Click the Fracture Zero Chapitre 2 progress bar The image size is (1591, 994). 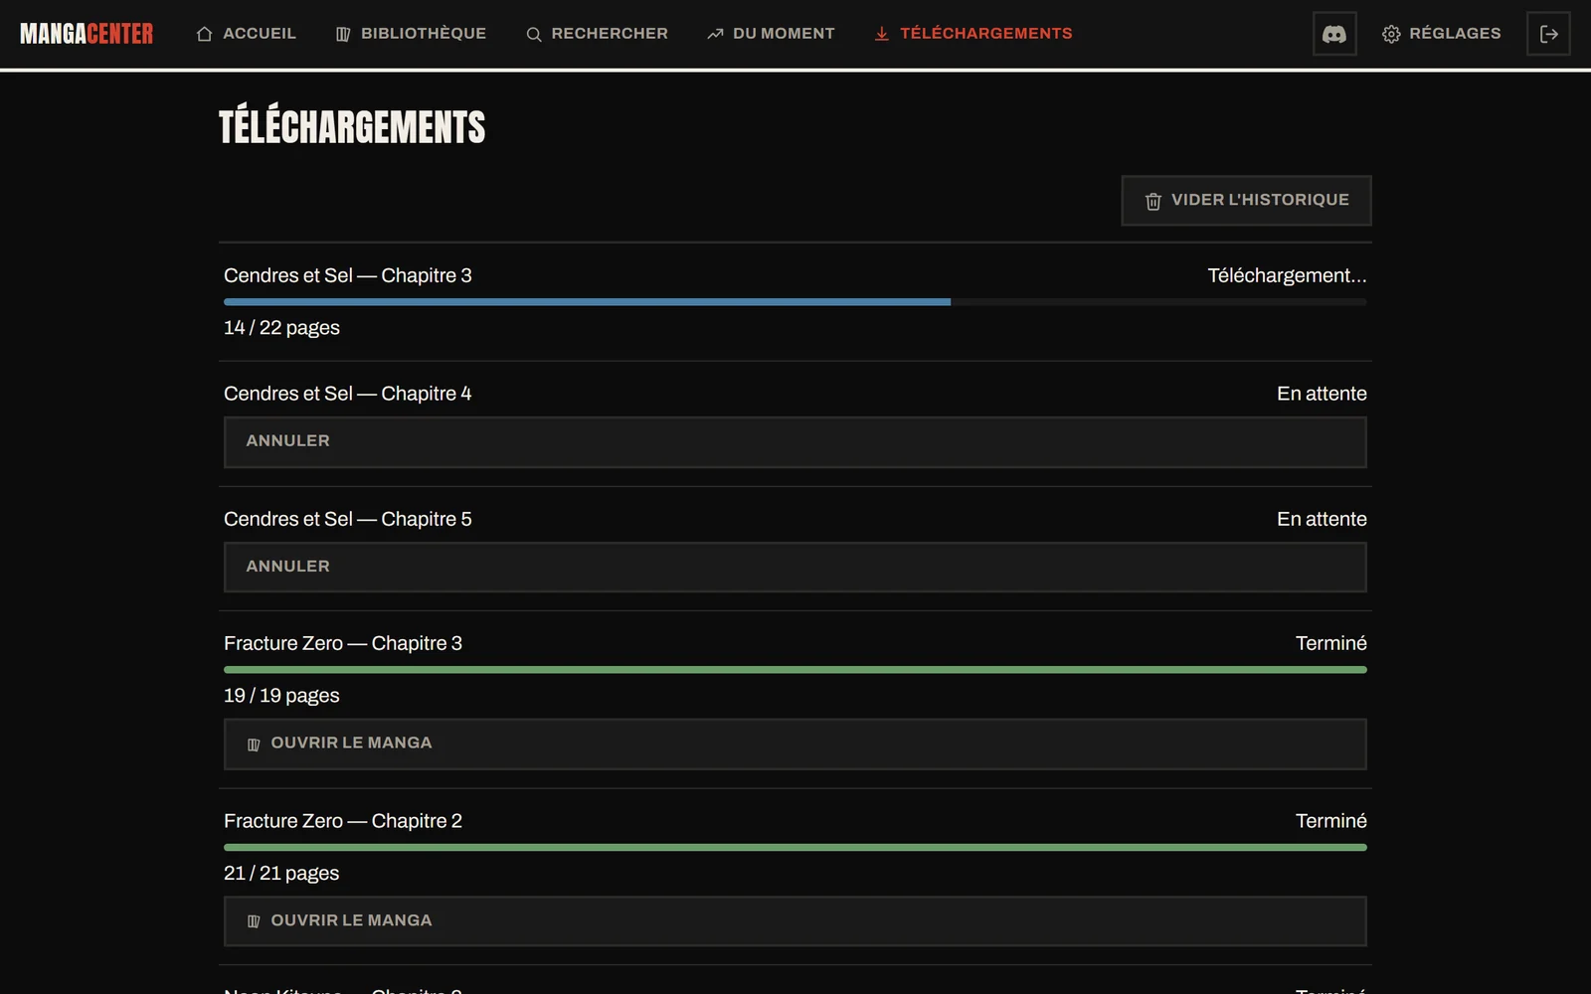[795, 848]
